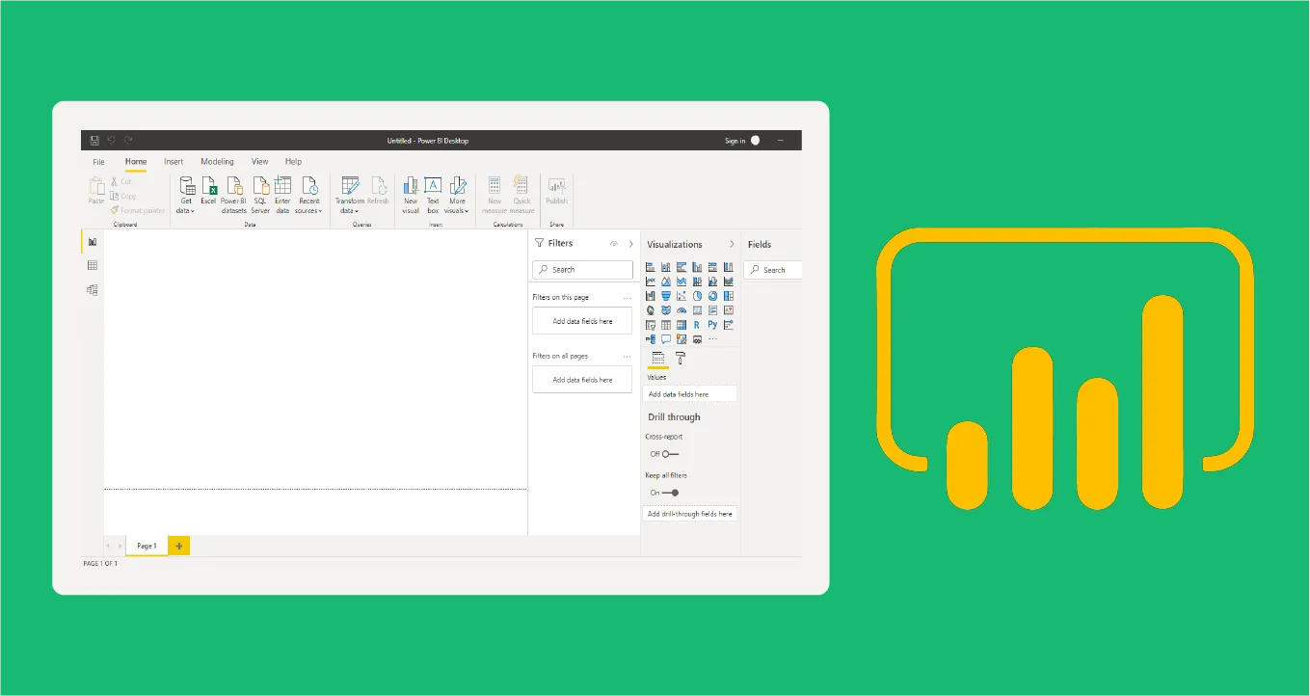Connect to SQL Server from ribbon
This screenshot has width=1310, height=696.
tap(260, 195)
